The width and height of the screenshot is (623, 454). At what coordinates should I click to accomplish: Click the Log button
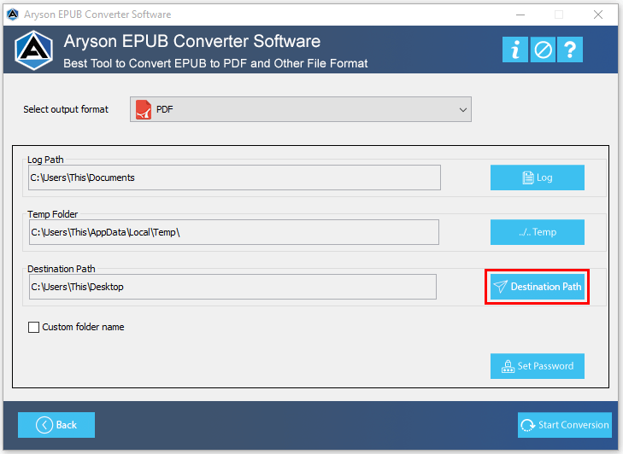click(x=538, y=178)
